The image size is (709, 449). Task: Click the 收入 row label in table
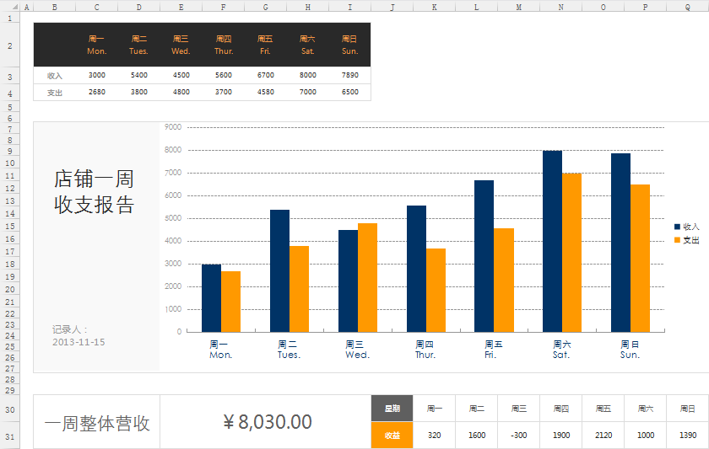click(x=55, y=75)
